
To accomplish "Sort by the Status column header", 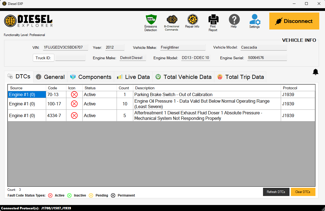I will [x=99, y=88].
